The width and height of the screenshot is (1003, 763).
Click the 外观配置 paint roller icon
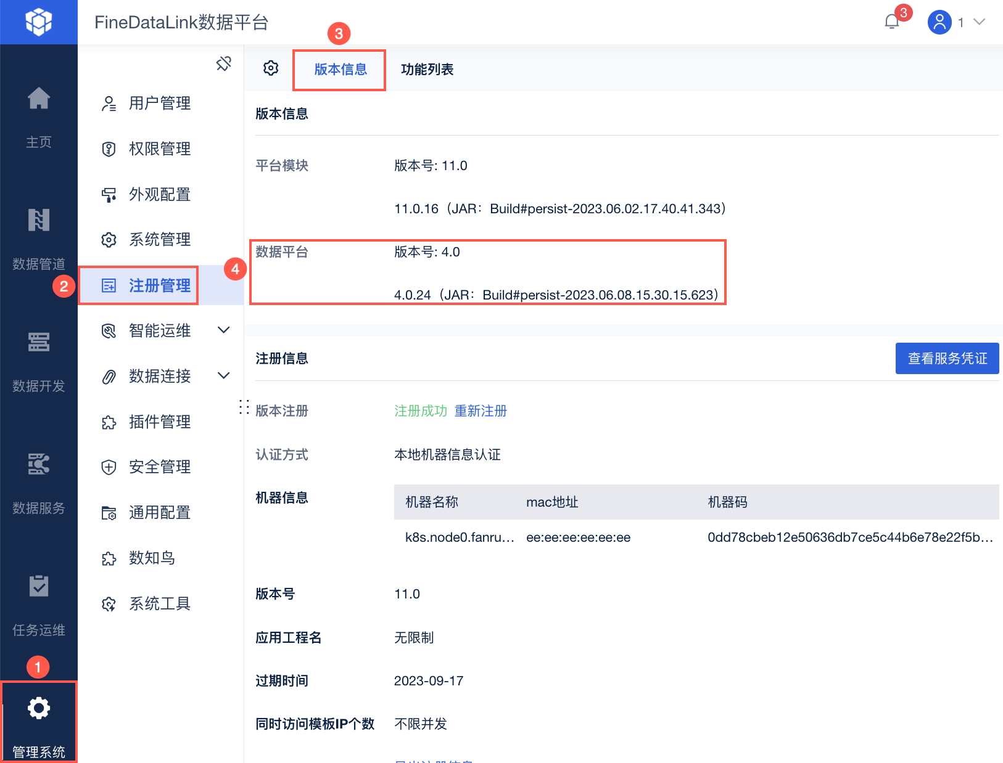109,195
